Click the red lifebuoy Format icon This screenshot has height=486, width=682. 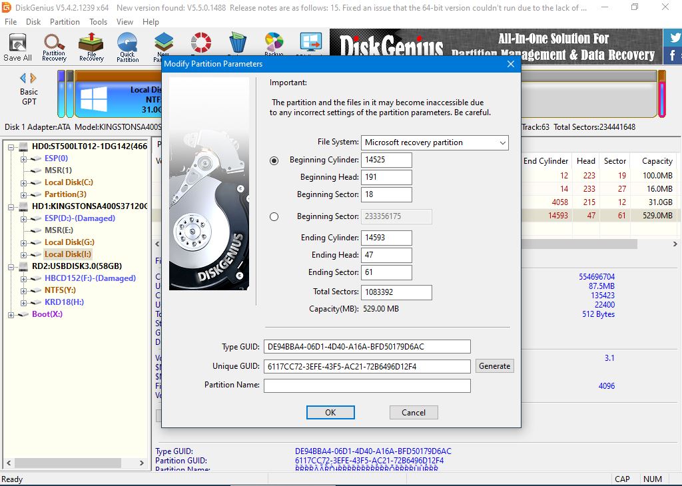(x=200, y=43)
